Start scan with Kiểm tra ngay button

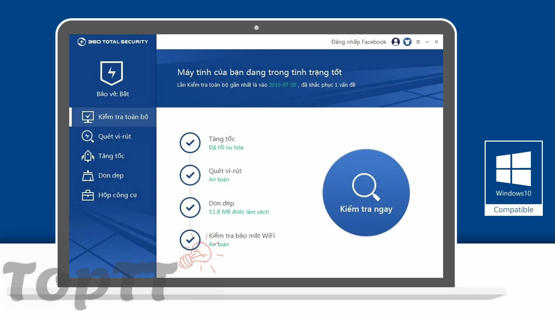[366, 193]
